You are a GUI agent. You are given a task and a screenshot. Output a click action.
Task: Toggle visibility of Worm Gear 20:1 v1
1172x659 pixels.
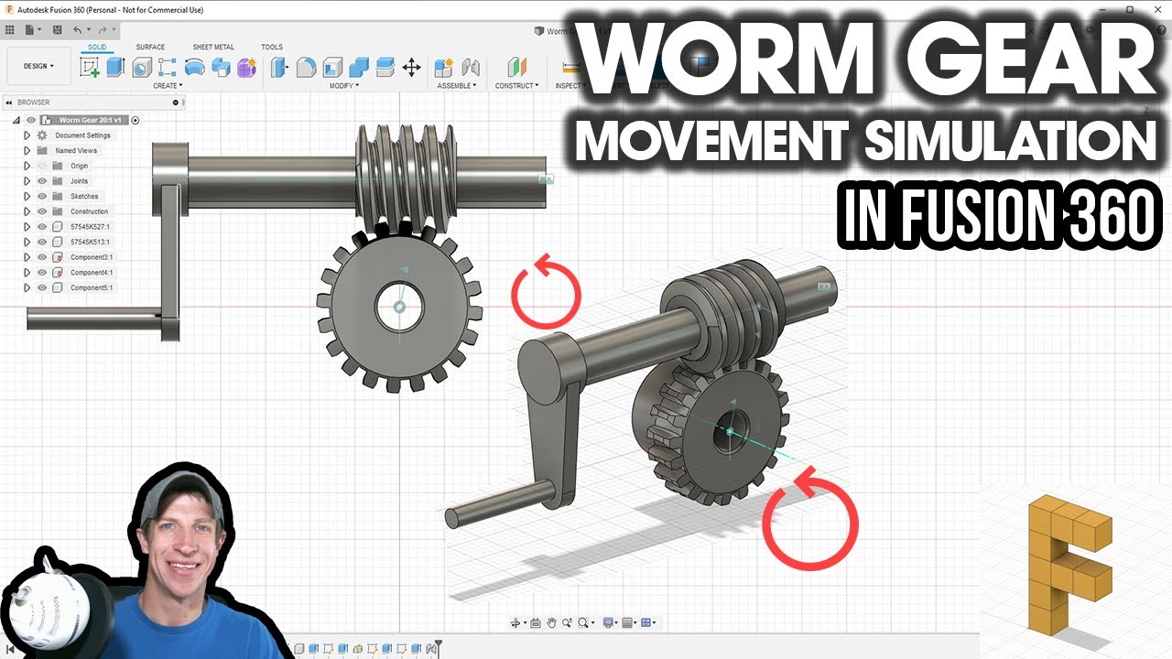[x=31, y=120]
